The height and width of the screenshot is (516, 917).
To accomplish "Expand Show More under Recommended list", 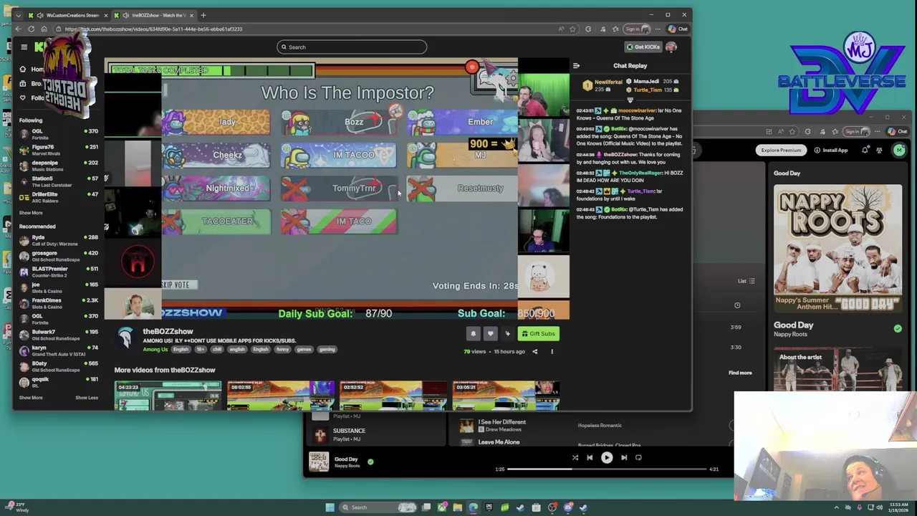I will click(x=31, y=398).
